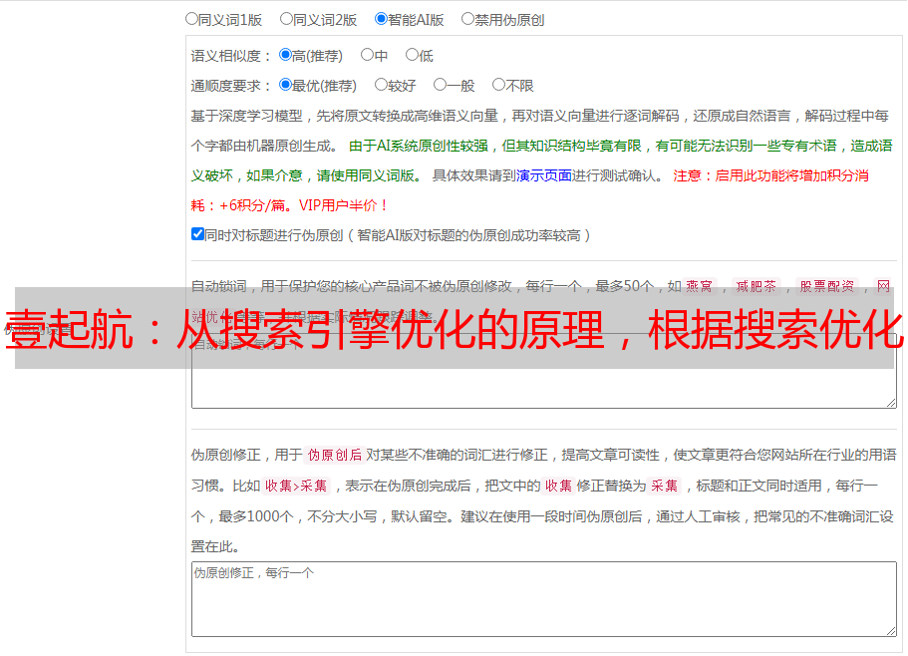This screenshot has width=908, height=656.
Task: Set 通顺度要求 to 不限
Action: point(498,85)
